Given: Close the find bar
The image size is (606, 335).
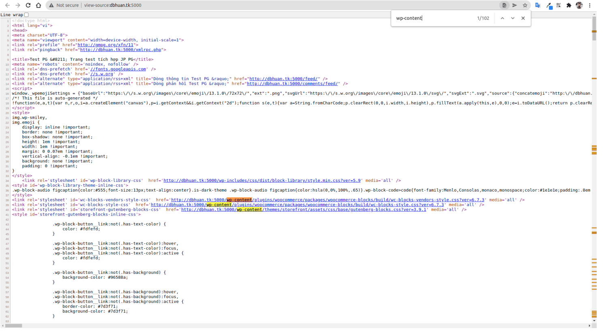Looking at the screenshot, I should coord(523,18).
